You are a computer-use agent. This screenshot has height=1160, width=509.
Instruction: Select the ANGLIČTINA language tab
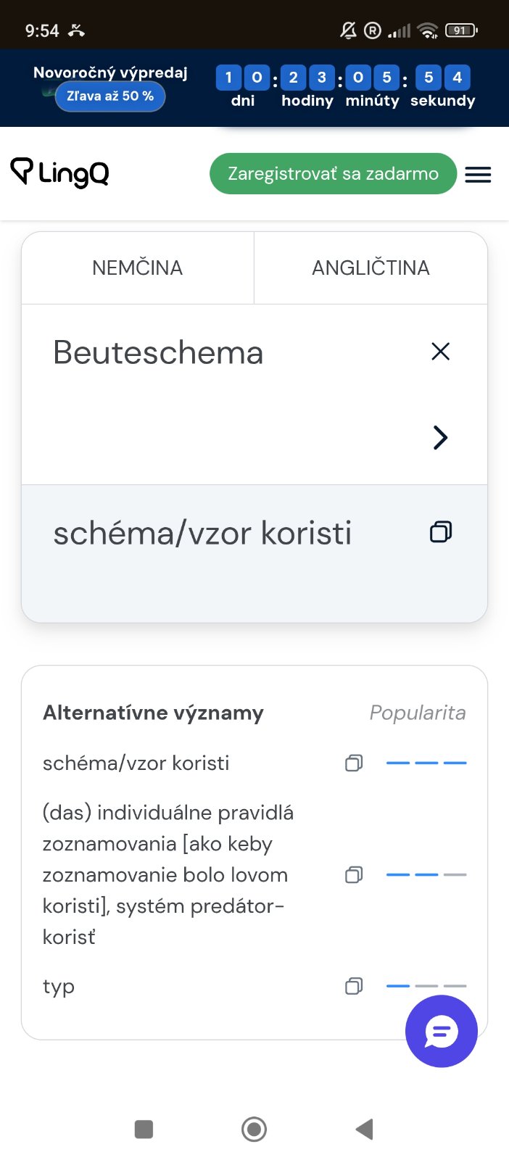point(371,268)
